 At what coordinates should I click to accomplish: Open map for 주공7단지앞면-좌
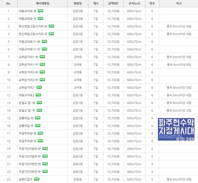[x=45, y=148]
